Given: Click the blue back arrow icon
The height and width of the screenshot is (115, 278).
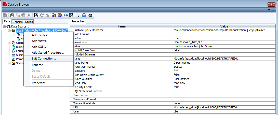Looking at the screenshot, I should [x=90, y=16].
